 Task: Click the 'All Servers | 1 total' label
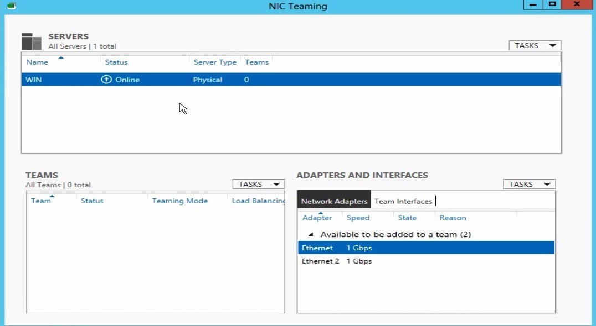[82, 46]
